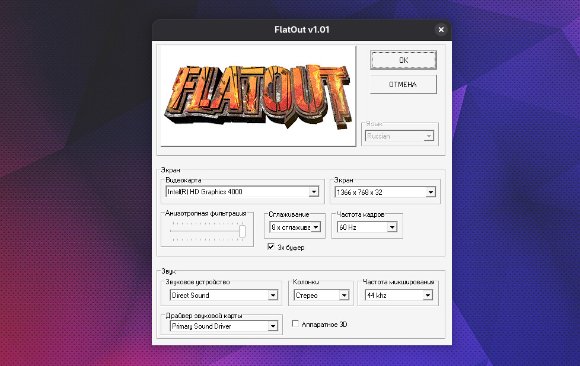The width and height of the screenshot is (580, 366).
Task: Disable the 3х буфер checkbox
Action: coord(271,247)
